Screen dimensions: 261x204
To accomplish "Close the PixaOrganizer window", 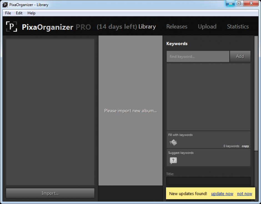I will coord(251,4).
